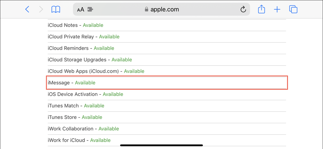This screenshot has width=323, height=149.
Task: Open the AA reader view menu
Action: tap(80, 9)
